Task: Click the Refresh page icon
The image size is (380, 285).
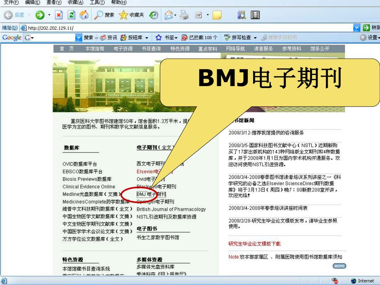Action: tap(71, 15)
